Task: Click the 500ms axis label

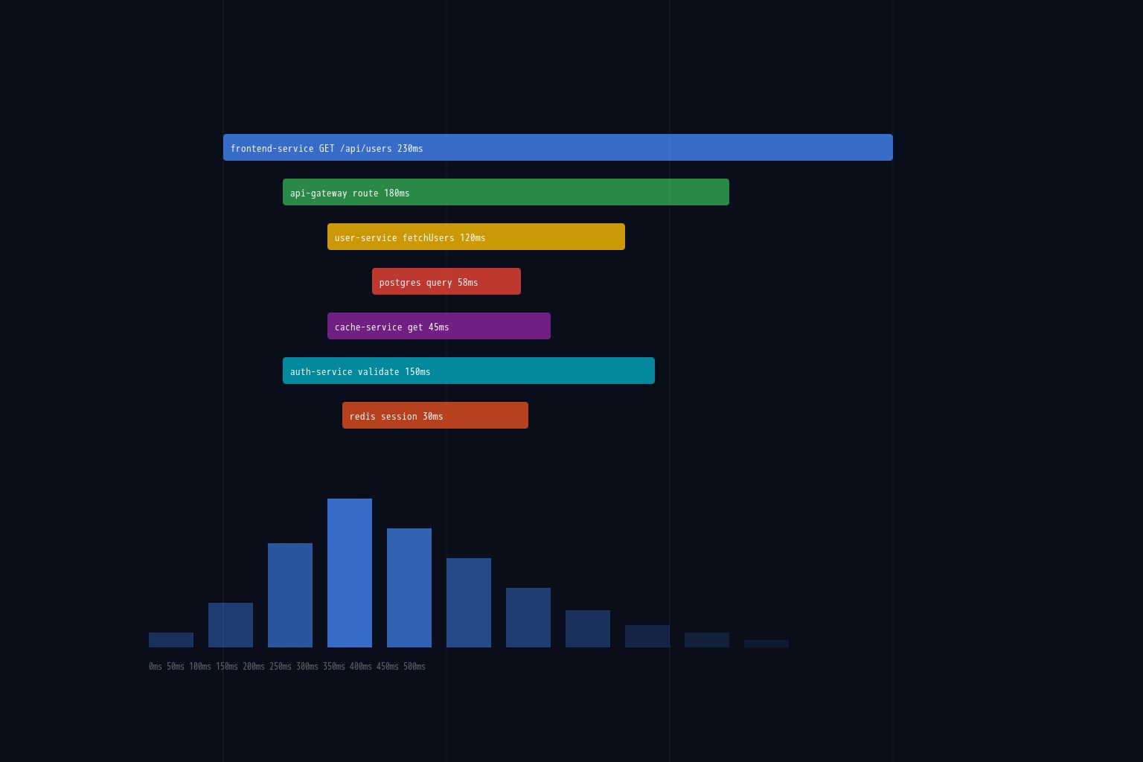Action: (x=414, y=667)
